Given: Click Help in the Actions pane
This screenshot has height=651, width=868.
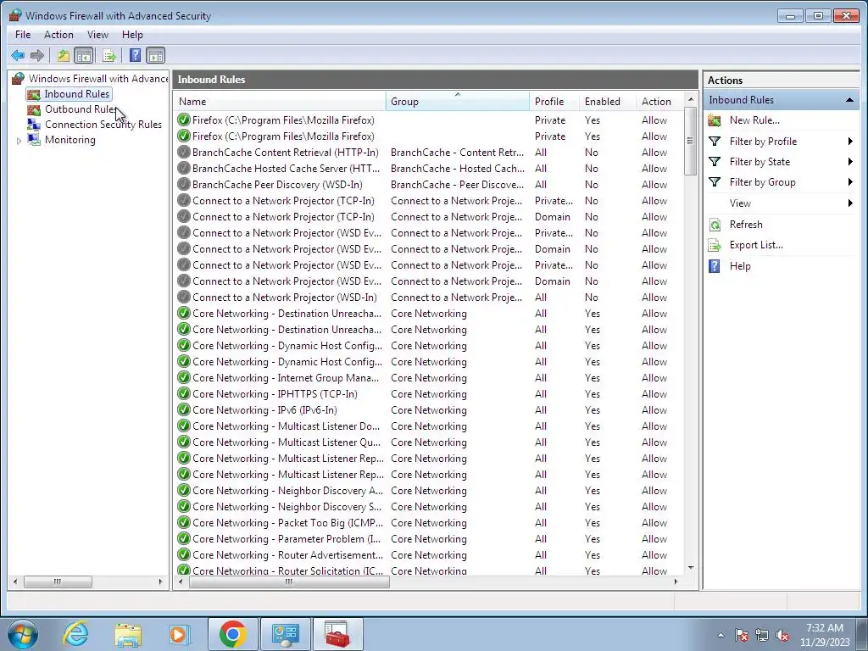Looking at the screenshot, I should pos(739,265).
